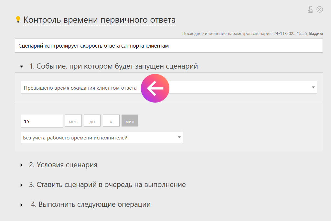331x221 pixels.
Task: Toggle the 'мин' time unit button
Action: (x=130, y=121)
